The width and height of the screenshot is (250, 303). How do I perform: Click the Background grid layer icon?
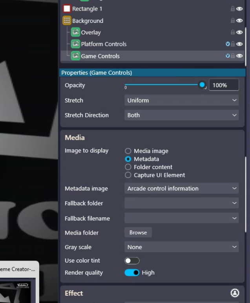click(67, 20)
